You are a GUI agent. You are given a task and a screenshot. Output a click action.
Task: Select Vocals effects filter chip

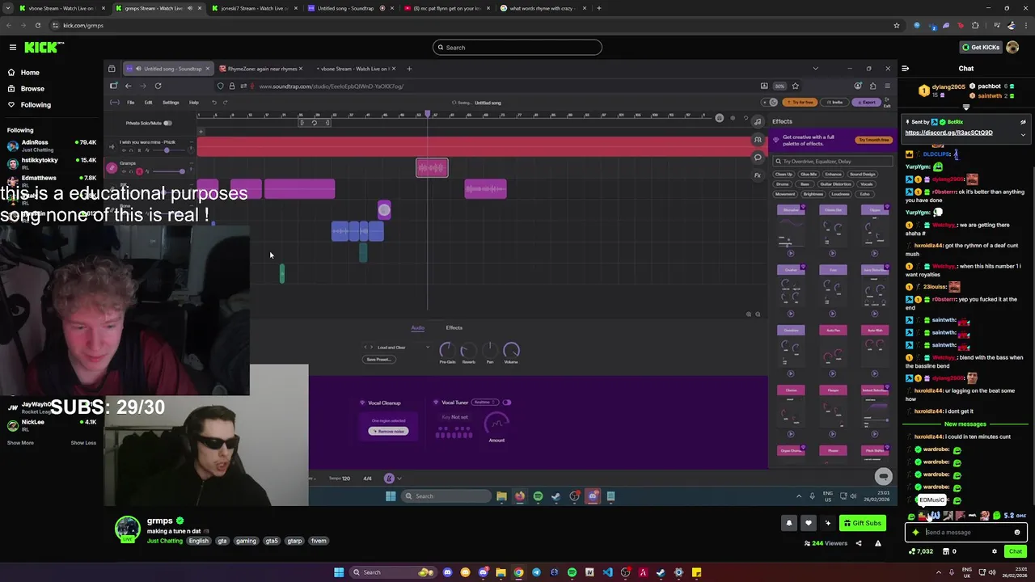[x=866, y=184]
